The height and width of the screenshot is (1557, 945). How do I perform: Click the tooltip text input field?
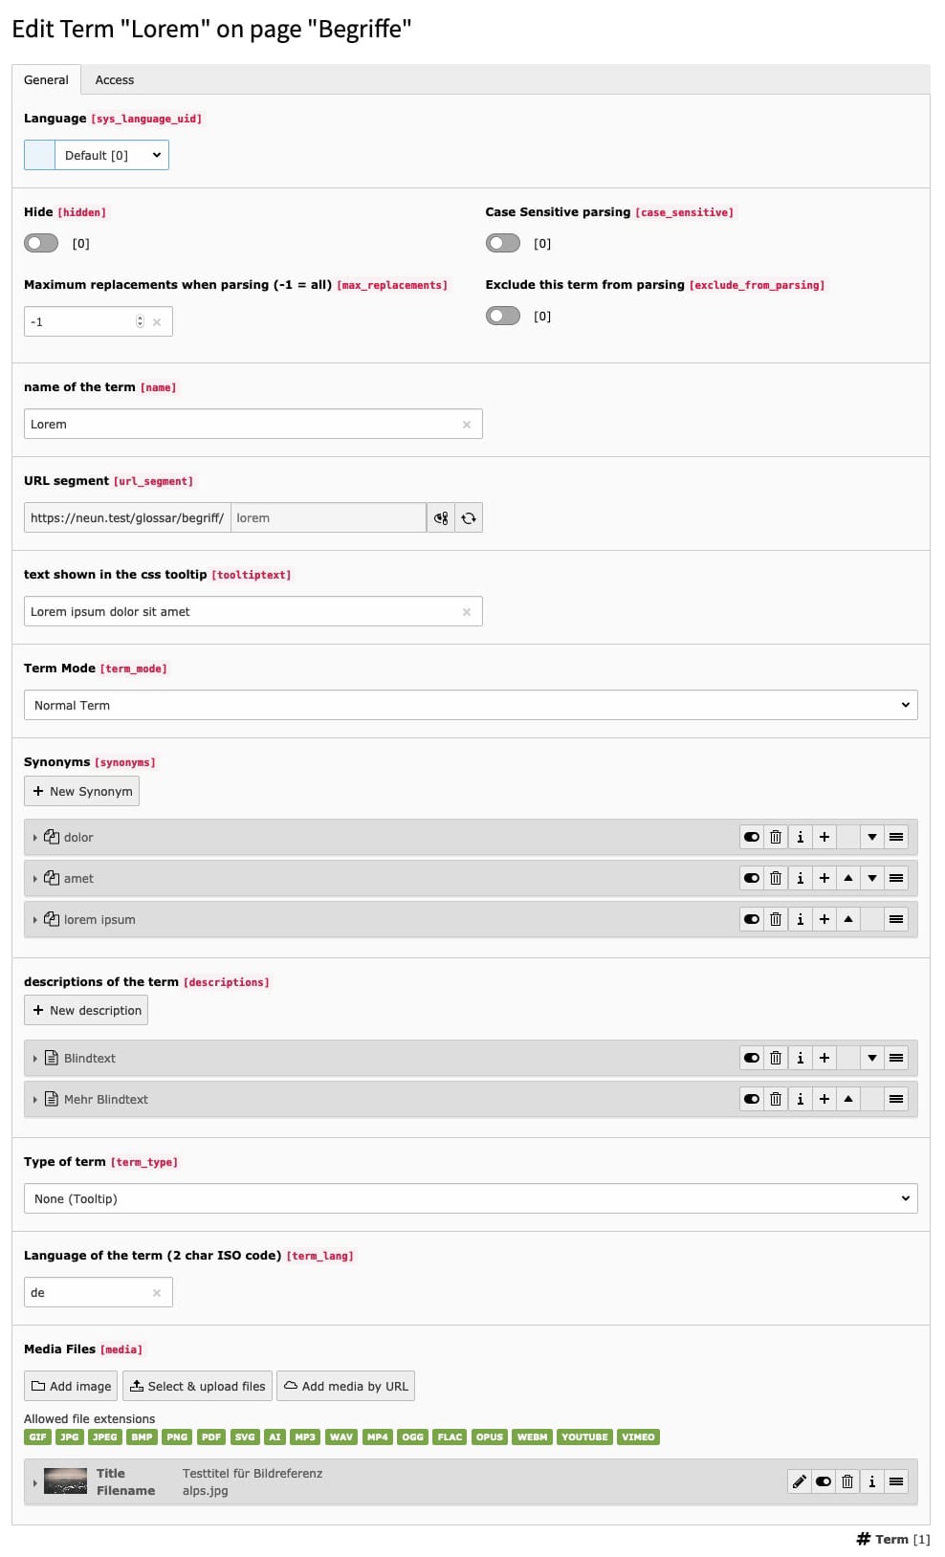244,612
